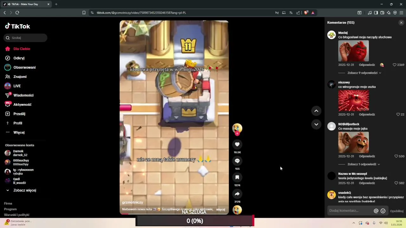Click the TikTok logo
Viewport: 406px width, 228px height.
click(18, 26)
